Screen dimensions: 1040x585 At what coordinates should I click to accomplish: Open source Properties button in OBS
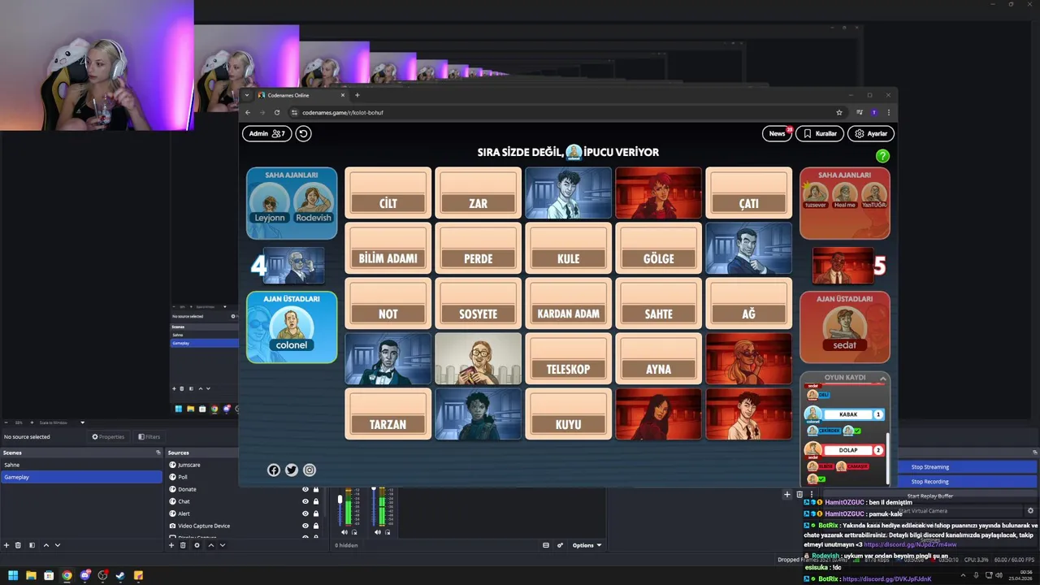[x=108, y=436]
